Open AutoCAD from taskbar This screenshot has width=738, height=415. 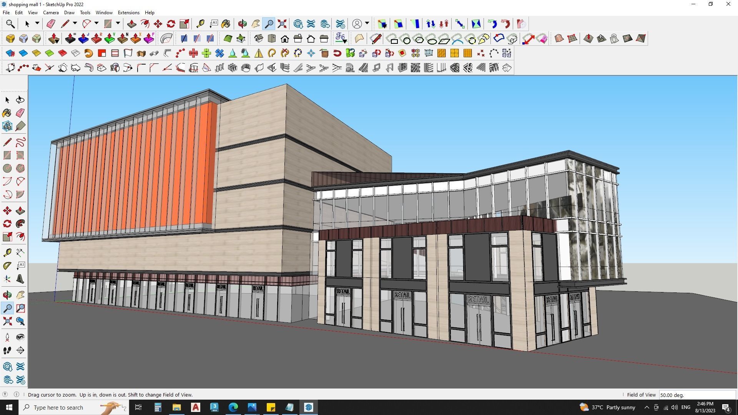click(196, 407)
